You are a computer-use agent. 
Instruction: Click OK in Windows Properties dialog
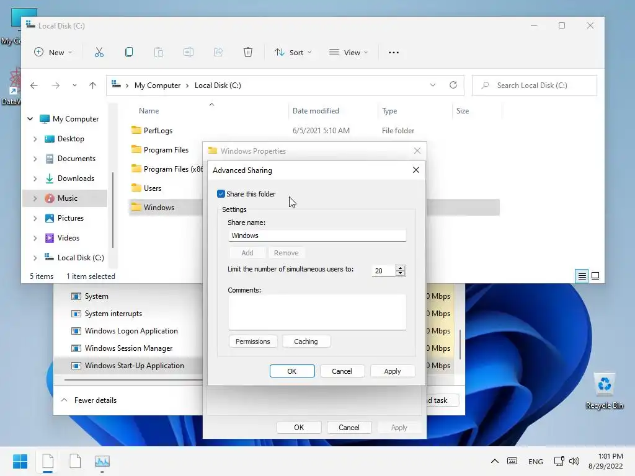(x=299, y=428)
